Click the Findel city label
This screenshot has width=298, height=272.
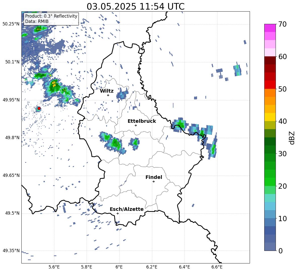[x=154, y=177]
